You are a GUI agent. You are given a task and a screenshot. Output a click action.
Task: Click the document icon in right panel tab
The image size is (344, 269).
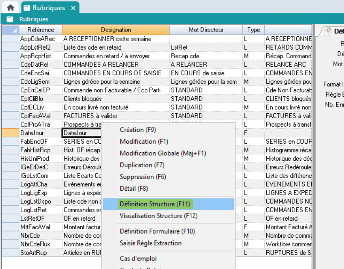click(x=328, y=31)
